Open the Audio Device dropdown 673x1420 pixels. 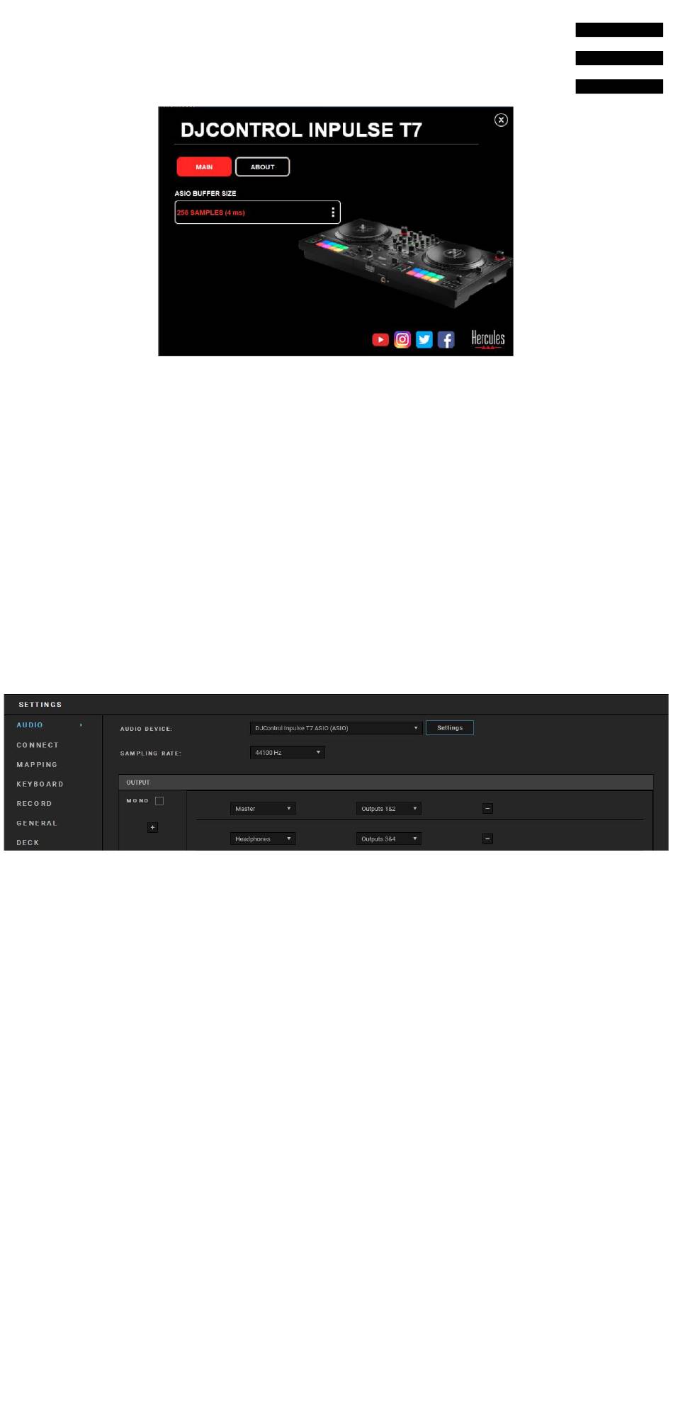(x=336, y=728)
